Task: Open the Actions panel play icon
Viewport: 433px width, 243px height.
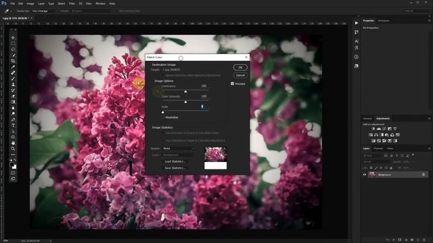Action: click(357, 23)
